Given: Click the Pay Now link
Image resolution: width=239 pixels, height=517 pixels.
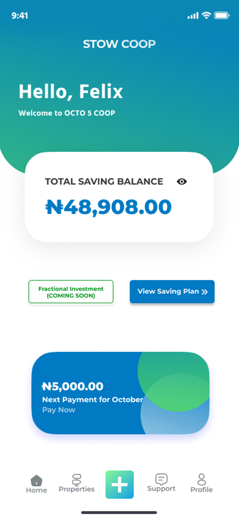Looking at the screenshot, I should 59,410.
